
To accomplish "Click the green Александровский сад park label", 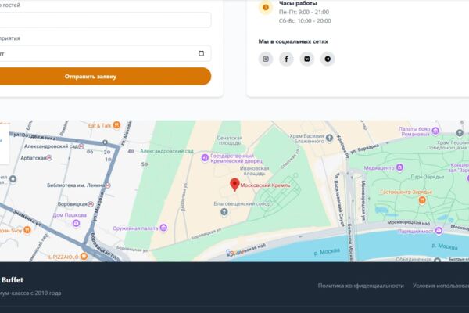I will [167, 151].
